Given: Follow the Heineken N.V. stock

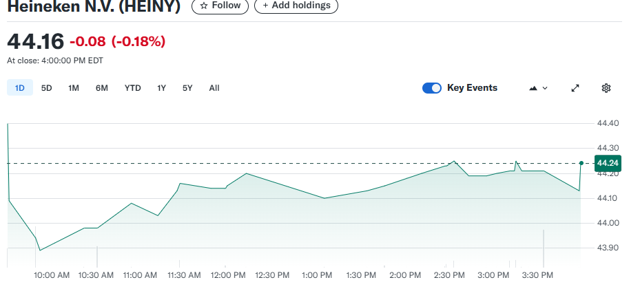Looking at the screenshot, I should tap(220, 6).
